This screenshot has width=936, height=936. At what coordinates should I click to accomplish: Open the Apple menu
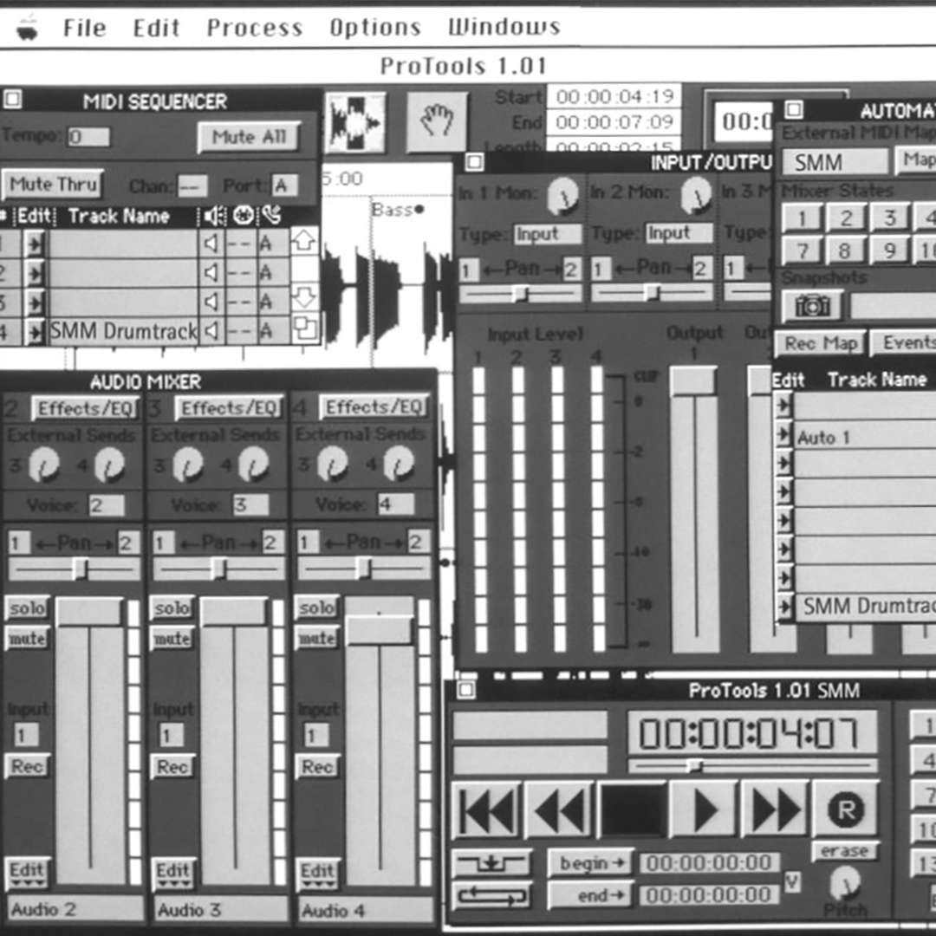coord(27,28)
